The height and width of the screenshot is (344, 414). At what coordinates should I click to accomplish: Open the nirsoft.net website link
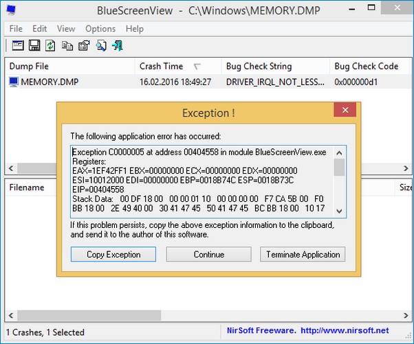(345, 330)
